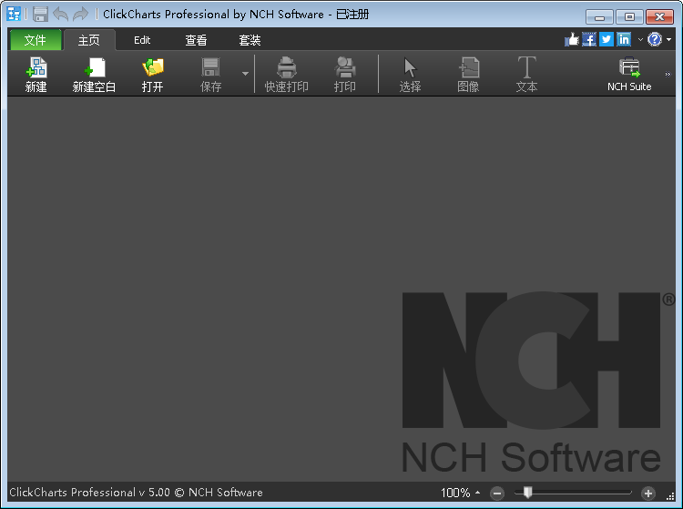Share on Twitter icon
The height and width of the screenshot is (509, 683).
(x=607, y=40)
